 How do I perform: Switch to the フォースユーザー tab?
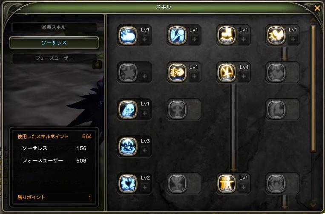point(55,58)
